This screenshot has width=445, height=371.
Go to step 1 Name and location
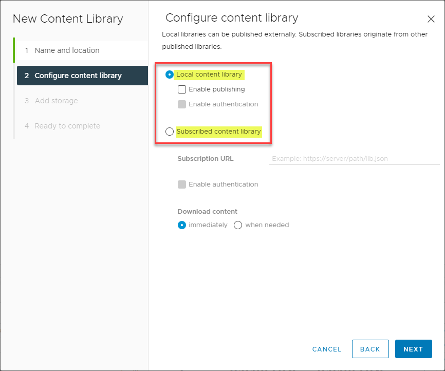(x=82, y=50)
